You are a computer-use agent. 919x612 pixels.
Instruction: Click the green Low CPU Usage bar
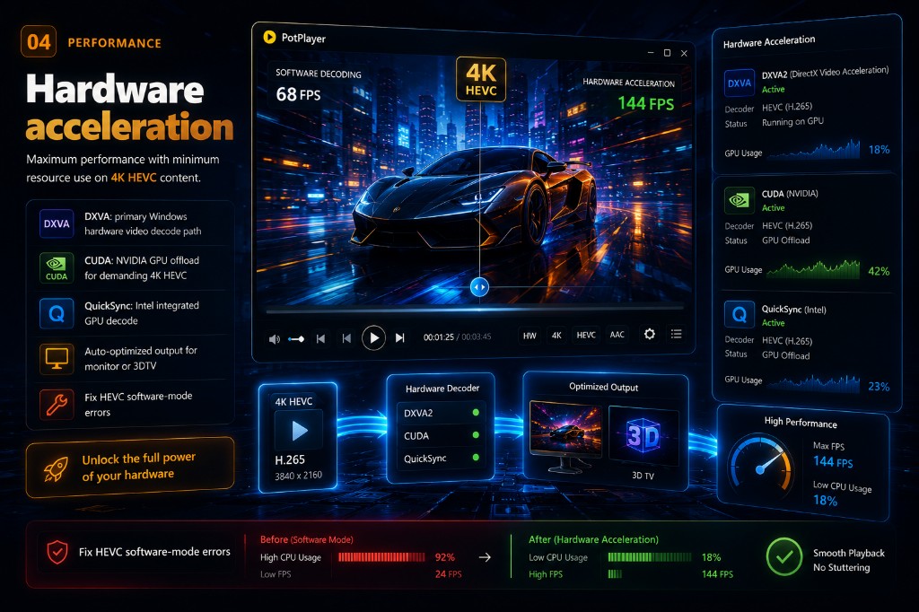[650, 557]
